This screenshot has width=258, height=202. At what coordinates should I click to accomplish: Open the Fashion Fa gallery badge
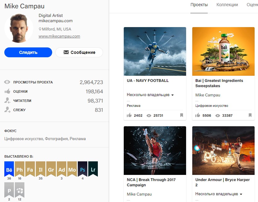point(30,169)
